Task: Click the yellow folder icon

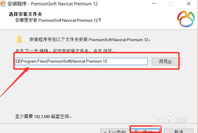Action: 19,40
